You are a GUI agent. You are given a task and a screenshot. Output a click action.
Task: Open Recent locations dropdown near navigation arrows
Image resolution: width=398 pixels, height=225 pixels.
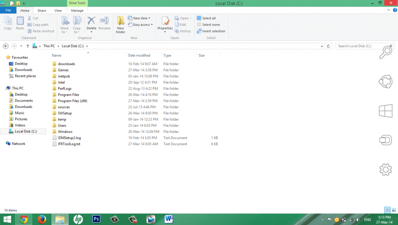pos(21,46)
